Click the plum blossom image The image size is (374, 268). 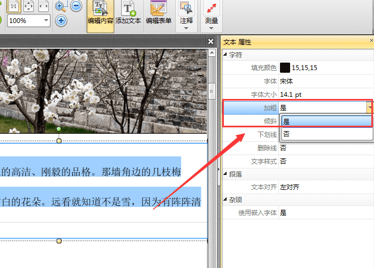103,91
